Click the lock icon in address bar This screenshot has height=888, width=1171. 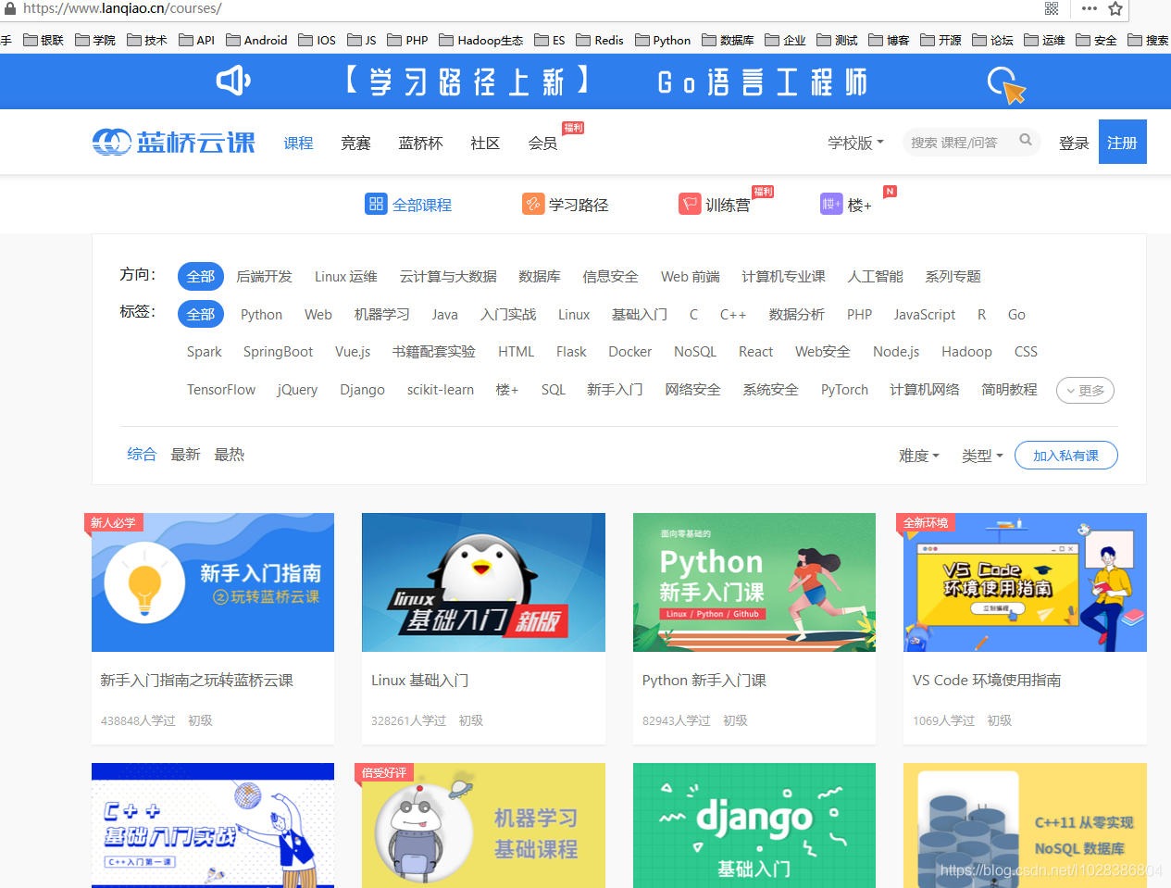[10, 8]
